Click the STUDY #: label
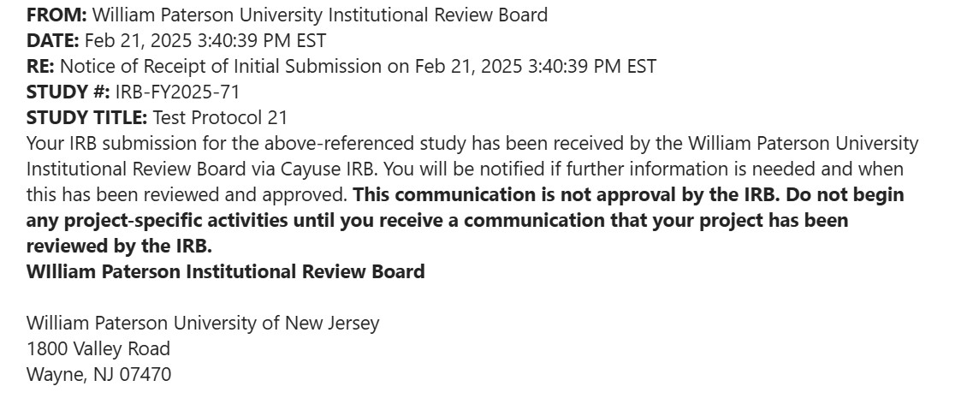The width and height of the screenshot is (967, 410). [68, 92]
